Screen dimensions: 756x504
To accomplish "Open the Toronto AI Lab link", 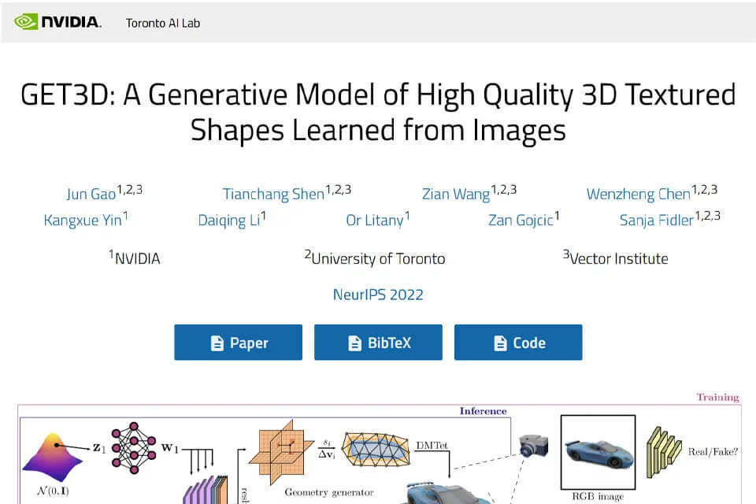I will click(x=163, y=23).
